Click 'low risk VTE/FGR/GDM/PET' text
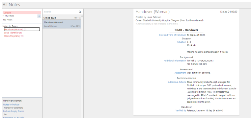The width and height of the screenshot is (252, 119). coord(200,60)
